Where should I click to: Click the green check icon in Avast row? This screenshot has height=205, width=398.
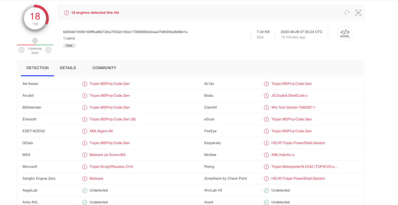click(266, 202)
